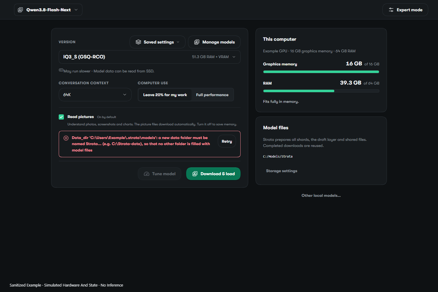The width and height of the screenshot is (438, 292).
Task: Click the C:/Models/Strata path text
Action: pos(278,156)
